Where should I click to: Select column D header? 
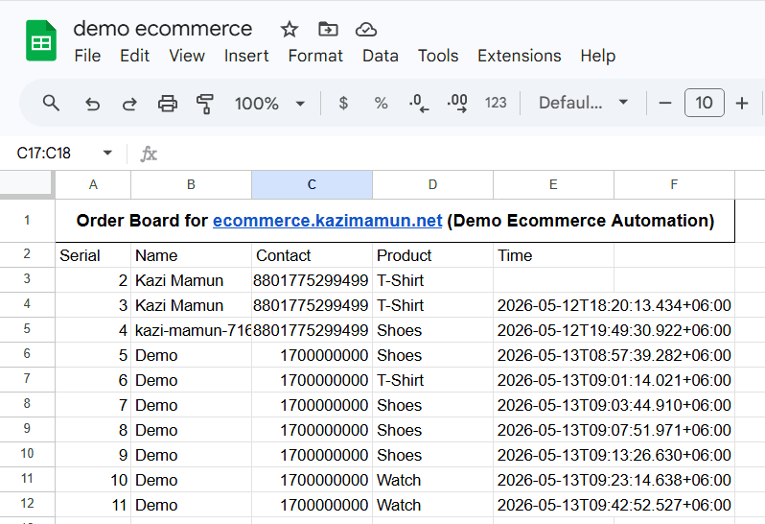tap(432, 184)
